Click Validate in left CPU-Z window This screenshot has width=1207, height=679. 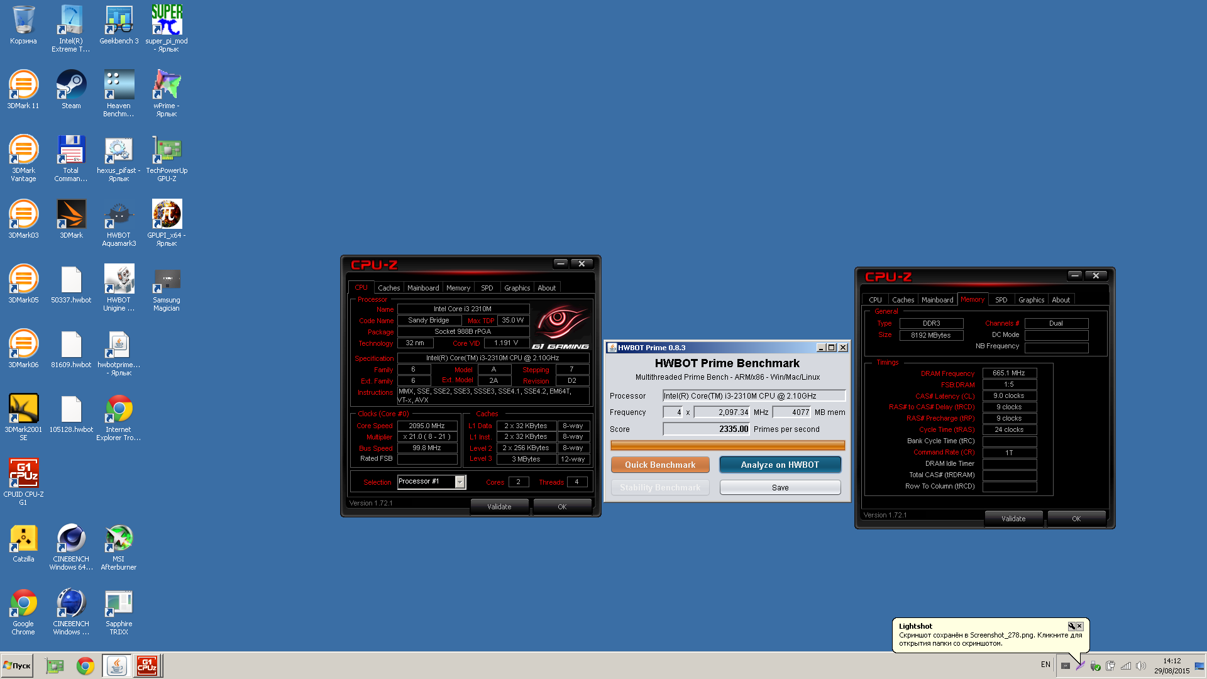[499, 507]
